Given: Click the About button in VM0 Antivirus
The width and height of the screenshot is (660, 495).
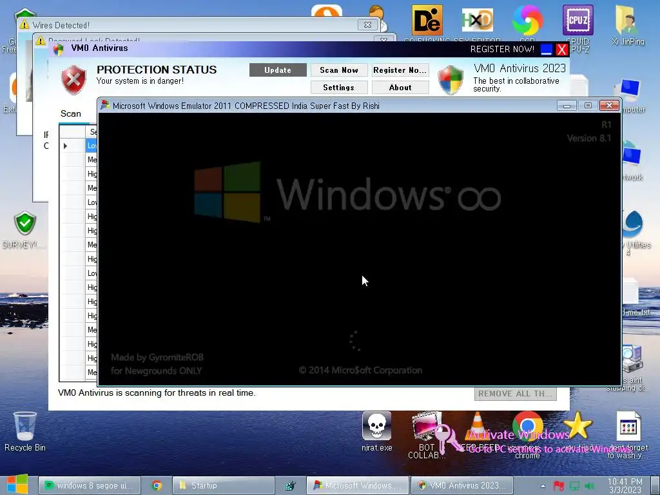Looking at the screenshot, I should (x=400, y=87).
